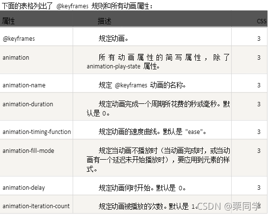Image resolution: width=268 pixels, height=215 pixels.
Task: Click CSS version 3 in @keyframes row
Action: pos(259,39)
